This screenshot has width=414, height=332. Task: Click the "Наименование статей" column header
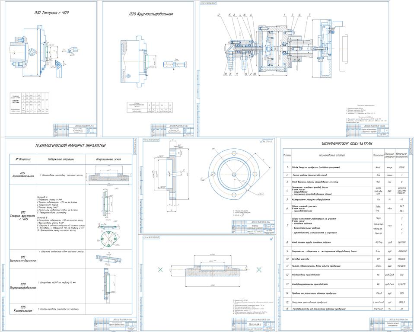pos(330,155)
